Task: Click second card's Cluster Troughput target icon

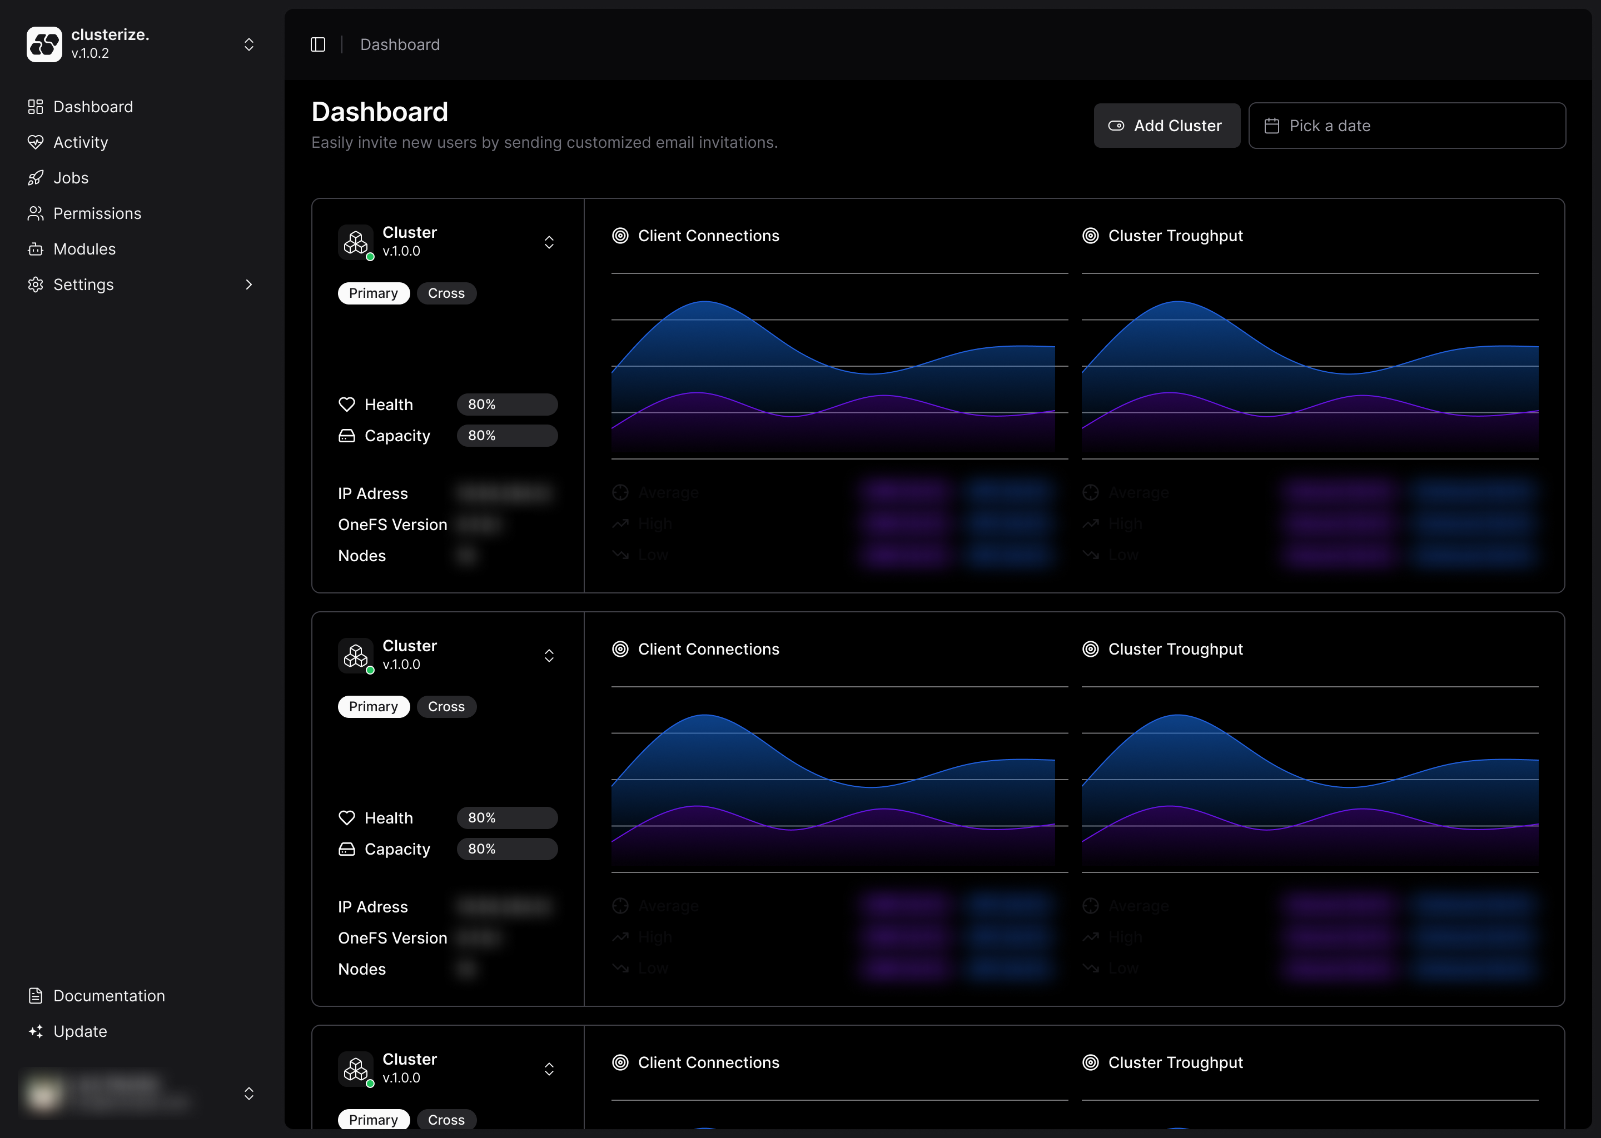Action: pos(1091,649)
